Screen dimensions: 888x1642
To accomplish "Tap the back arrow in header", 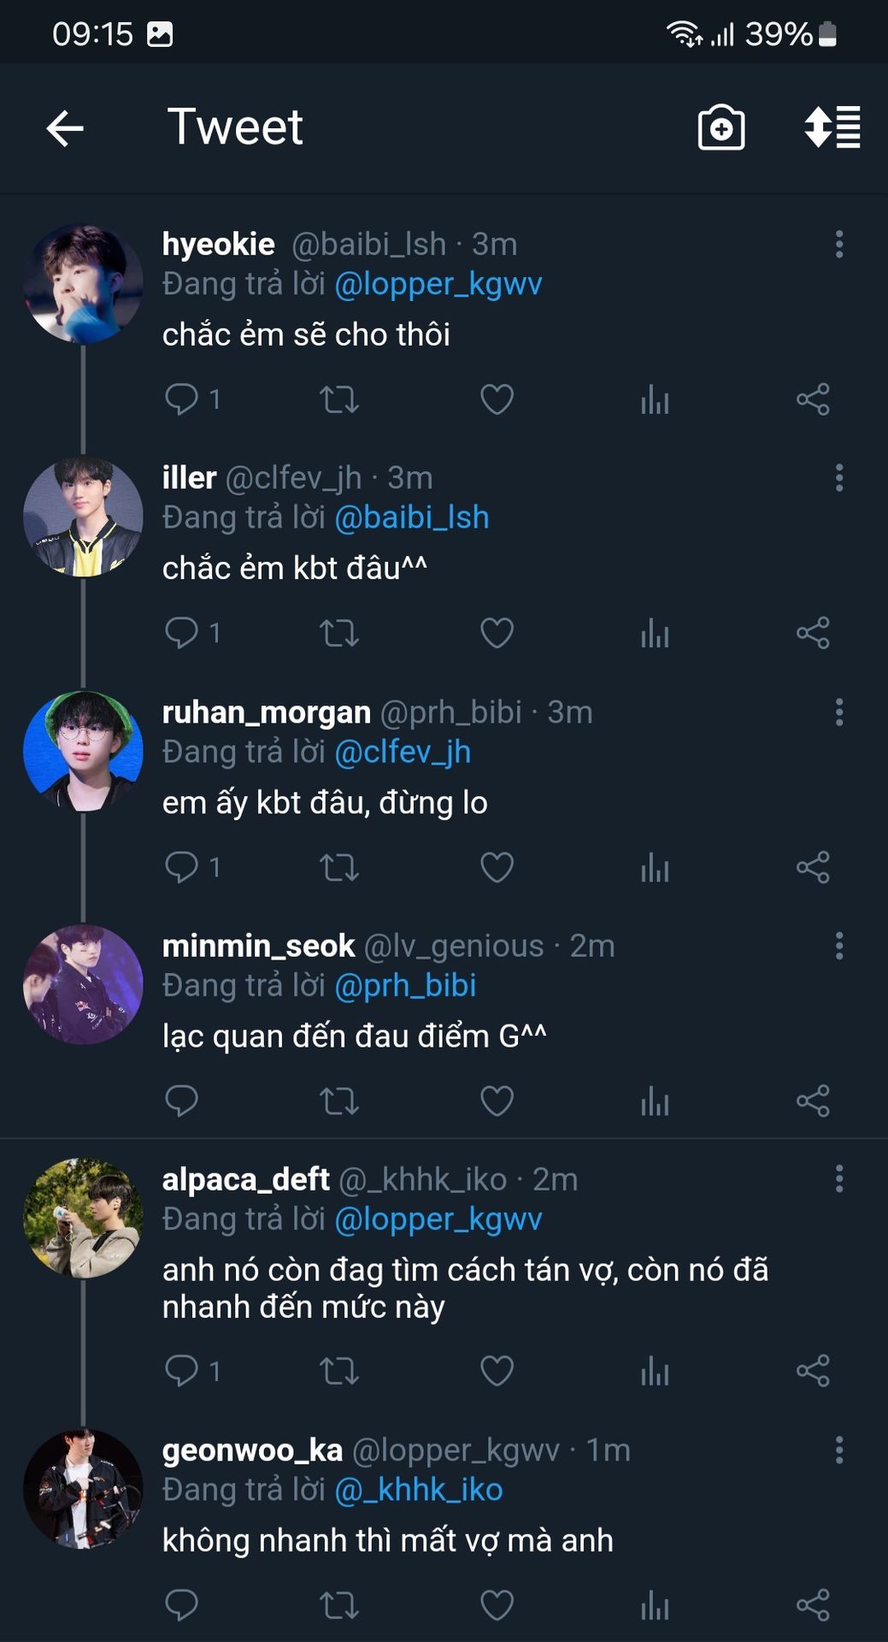I will 65,129.
